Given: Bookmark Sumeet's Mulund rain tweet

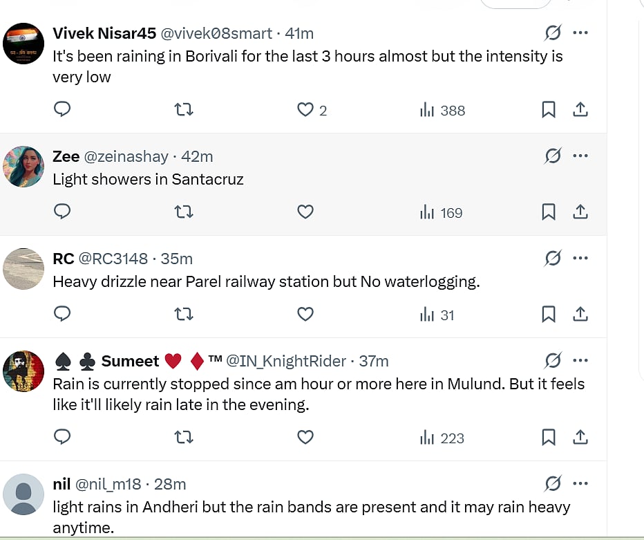Looking at the screenshot, I should click(x=548, y=437).
